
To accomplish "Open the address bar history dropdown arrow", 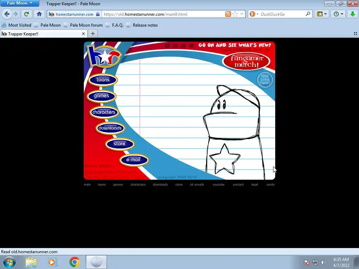I will click(242, 14).
